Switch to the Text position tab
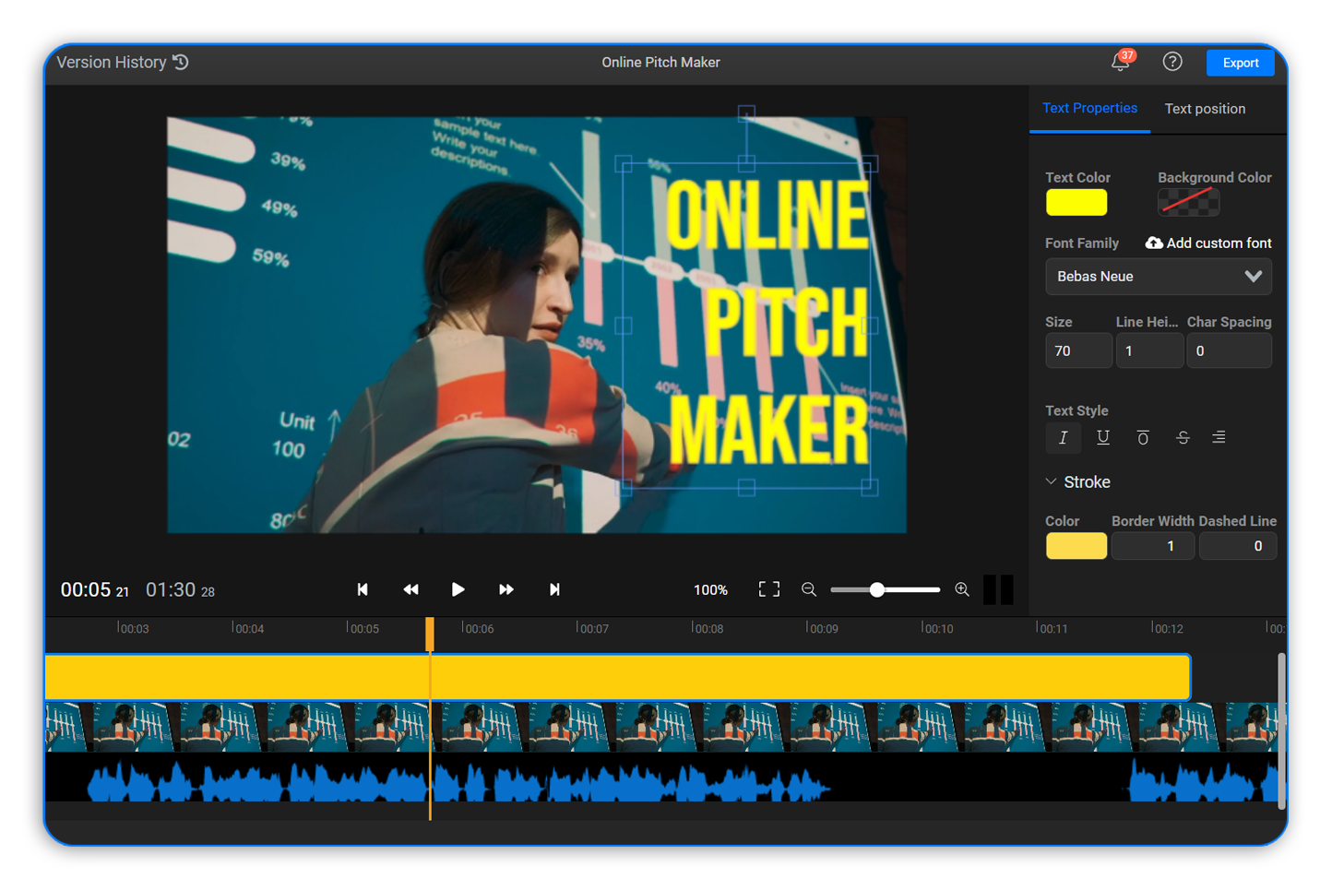The image size is (1332, 890). (1205, 108)
